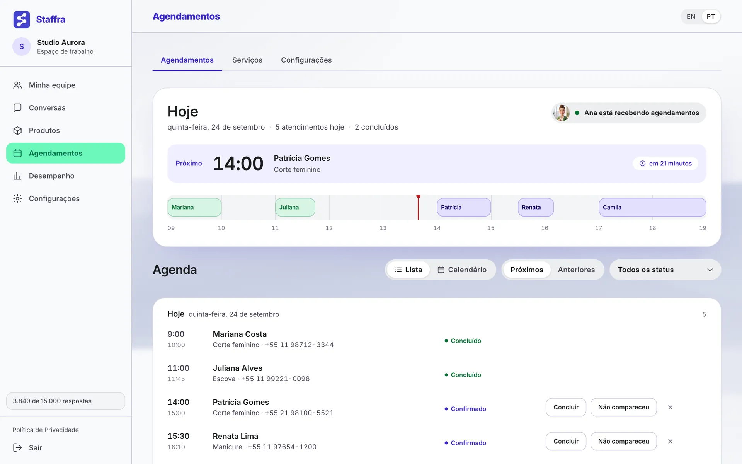
Task: Click Concluir for Patrícia Gomes
Action: 566,407
